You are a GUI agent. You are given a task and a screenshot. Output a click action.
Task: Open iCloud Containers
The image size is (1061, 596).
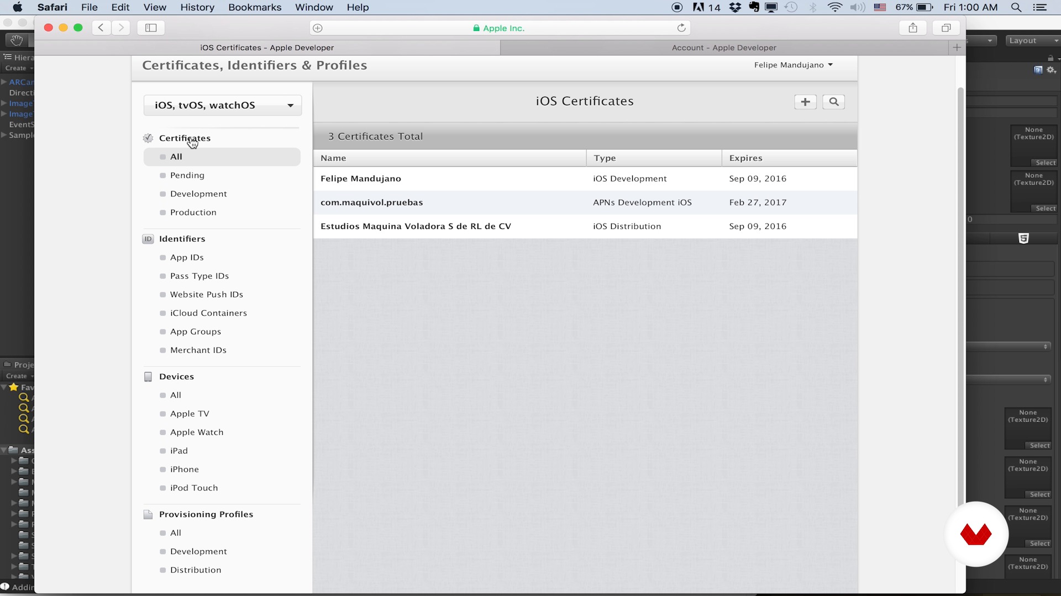(208, 313)
